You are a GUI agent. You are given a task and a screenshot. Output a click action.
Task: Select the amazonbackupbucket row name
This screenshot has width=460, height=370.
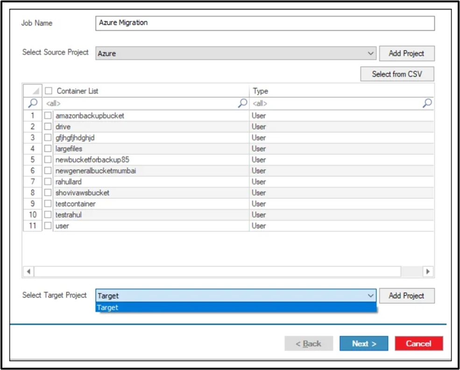[90, 116]
